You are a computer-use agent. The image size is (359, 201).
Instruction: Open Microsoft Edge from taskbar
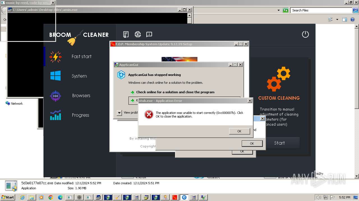60,197
